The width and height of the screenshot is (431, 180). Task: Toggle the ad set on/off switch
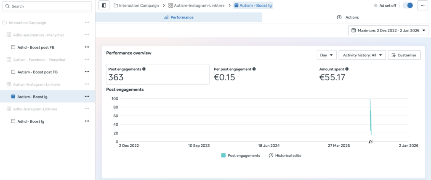pos(407,5)
